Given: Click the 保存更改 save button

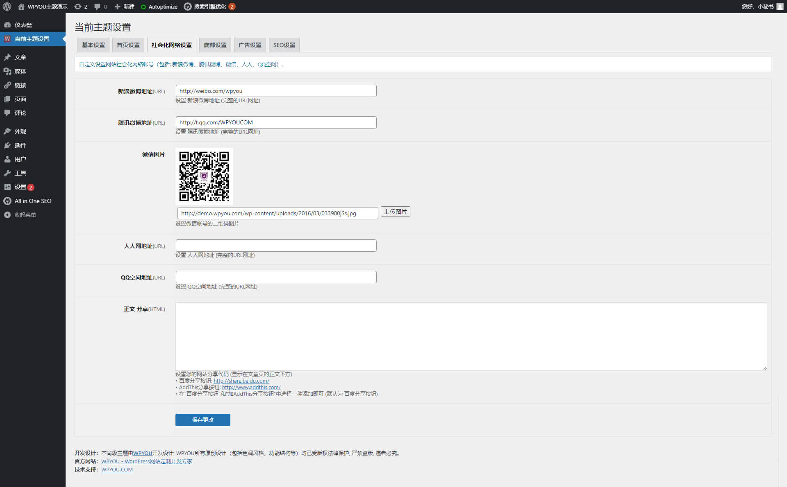Looking at the screenshot, I should [203, 420].
